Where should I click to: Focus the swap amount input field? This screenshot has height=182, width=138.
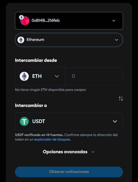[94, 76]
